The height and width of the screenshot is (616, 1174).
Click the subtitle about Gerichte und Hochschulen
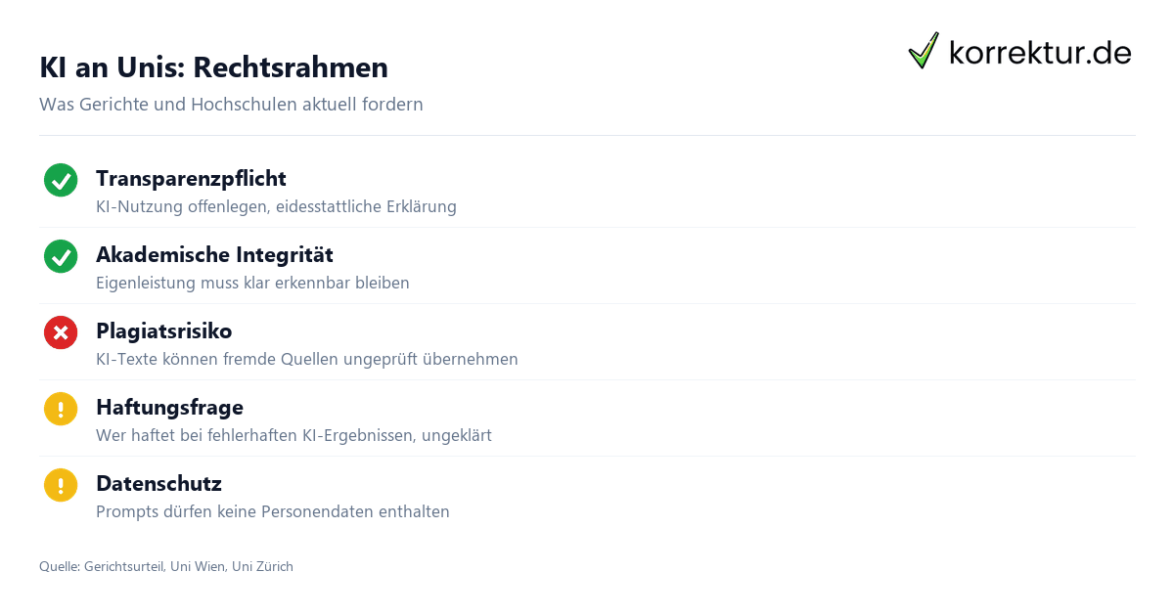coord(231,105)
